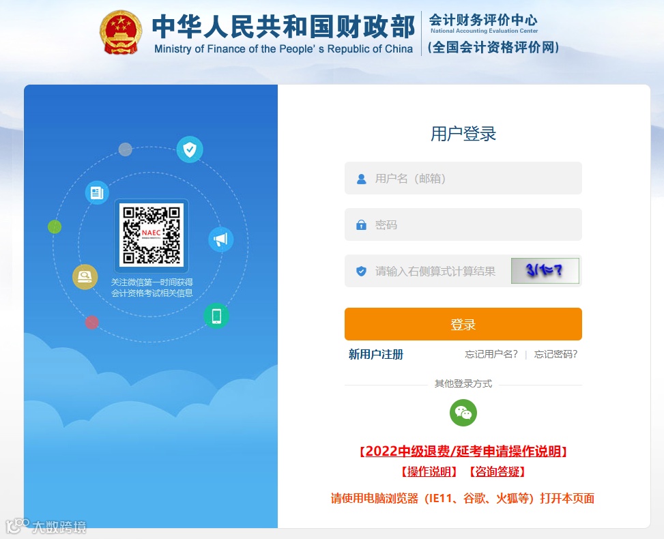The image size is (664, 539).
Task: Click the green mobile phone icon
Action: click(216, 316)
